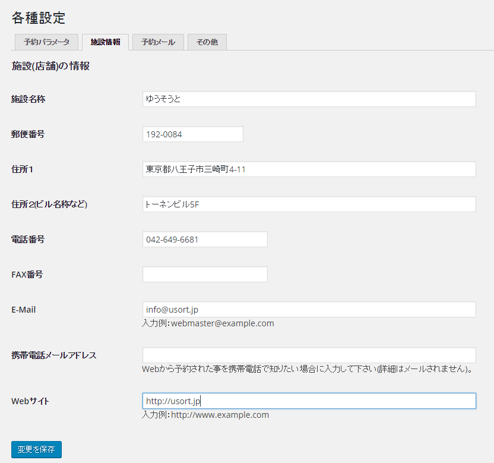Switch to the 予約パラメータ tab
Screen dimensions: 494x463
tap(46, 42)
